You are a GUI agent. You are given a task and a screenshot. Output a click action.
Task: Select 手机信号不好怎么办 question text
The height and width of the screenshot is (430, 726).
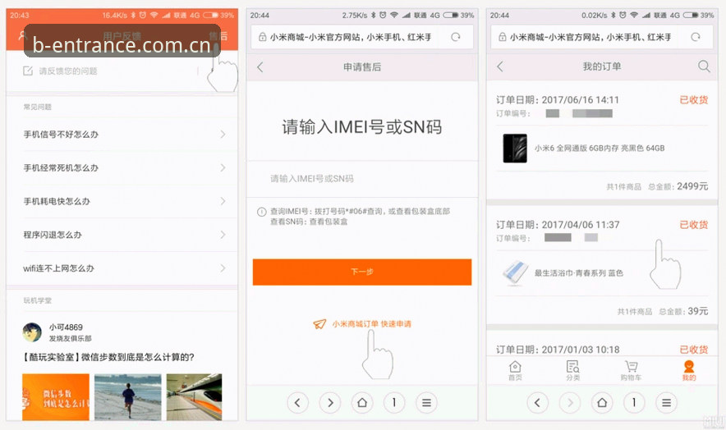[61, 135]
